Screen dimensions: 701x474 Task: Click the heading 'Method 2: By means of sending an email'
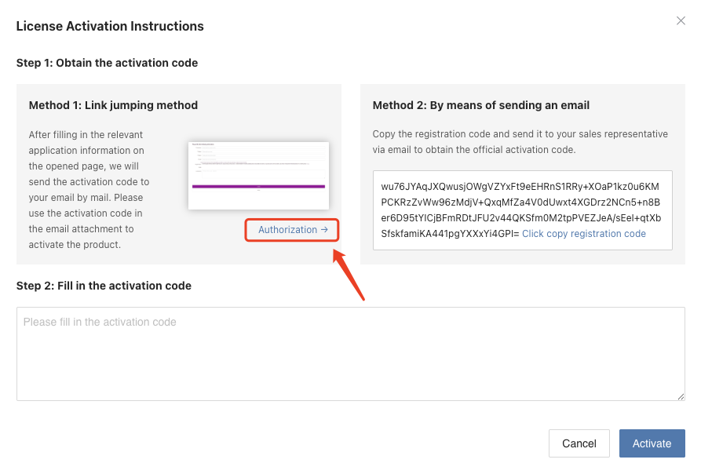point(481,105)
